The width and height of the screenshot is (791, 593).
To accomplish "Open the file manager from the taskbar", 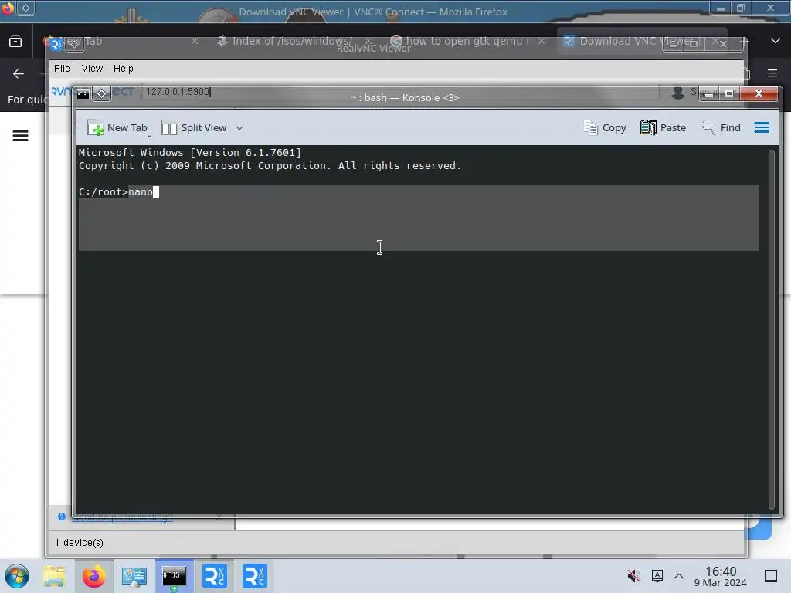I will pos(54,576).
